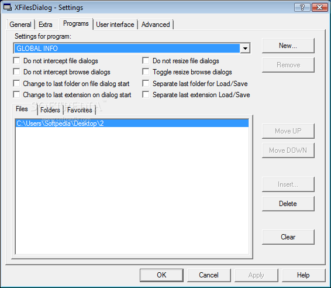Open the Advanced tab

click(156, 25)
